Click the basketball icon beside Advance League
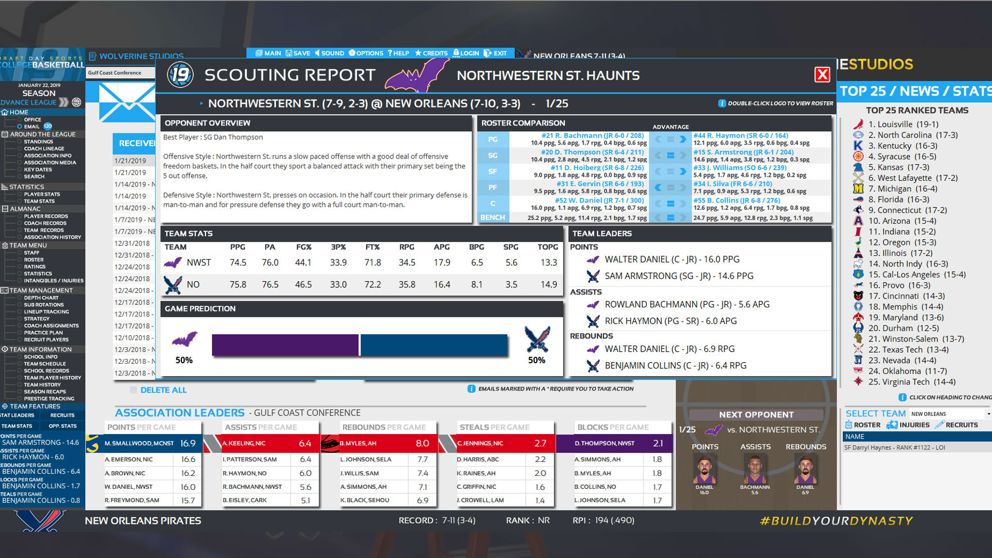Image resolution: width=992 pixels, height=558 pixels. click(x=76, y=102)
